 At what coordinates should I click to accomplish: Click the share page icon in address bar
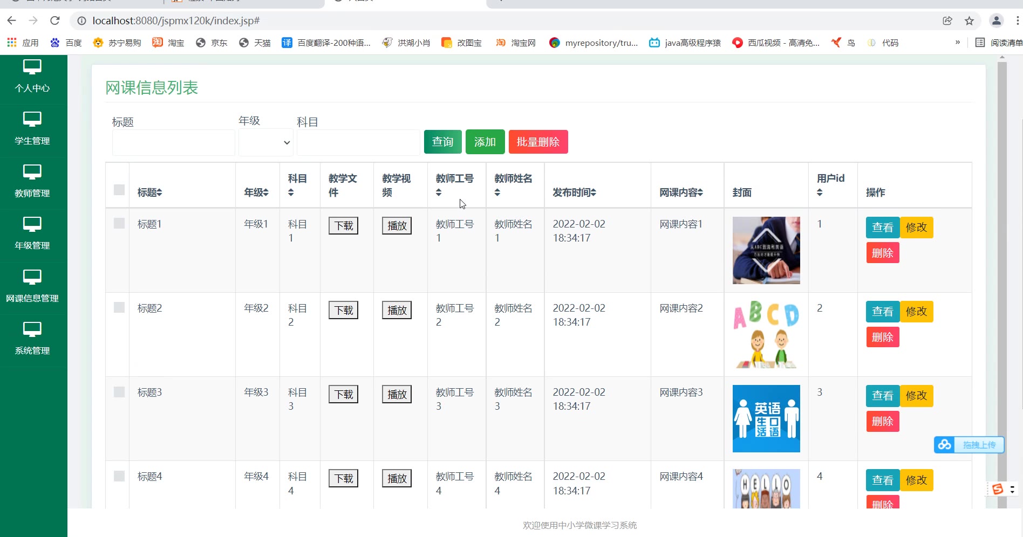(947, 20)
